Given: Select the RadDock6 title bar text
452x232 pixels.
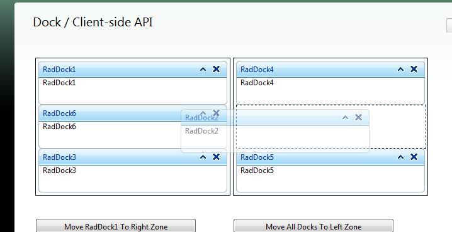Looking at the screenshot, I should [59, 113].
